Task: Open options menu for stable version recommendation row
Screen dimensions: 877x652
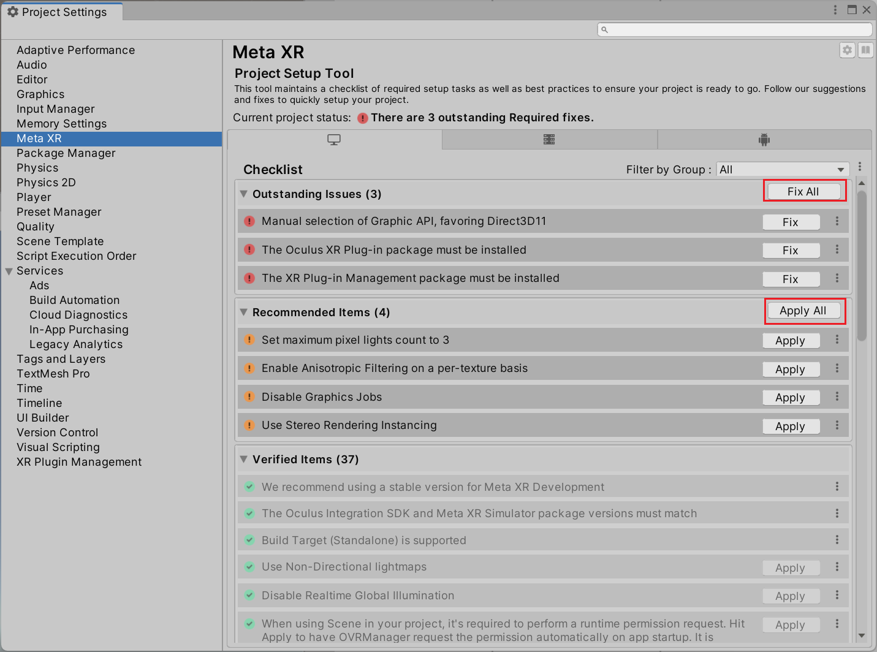Action: [837, 486]
